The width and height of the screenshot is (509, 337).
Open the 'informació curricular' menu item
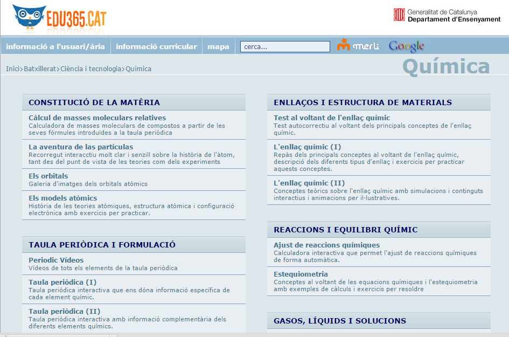156,46
